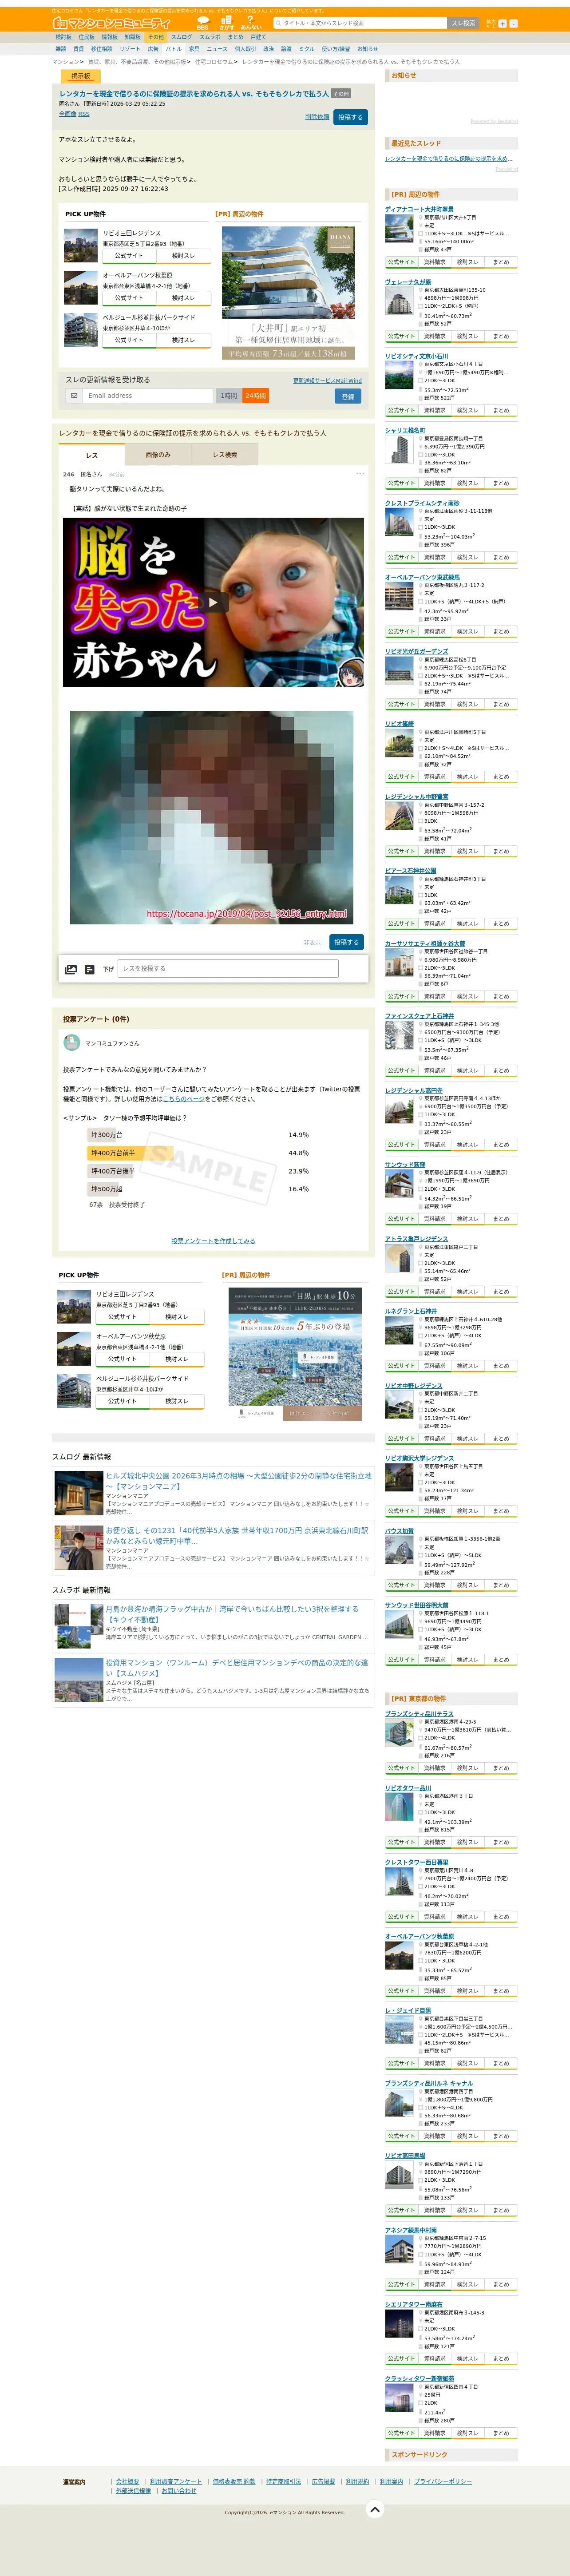This screenshot has width=570, height=2576.
Task: Open 検討板 nav tab
Action: (x=64, y=37)
